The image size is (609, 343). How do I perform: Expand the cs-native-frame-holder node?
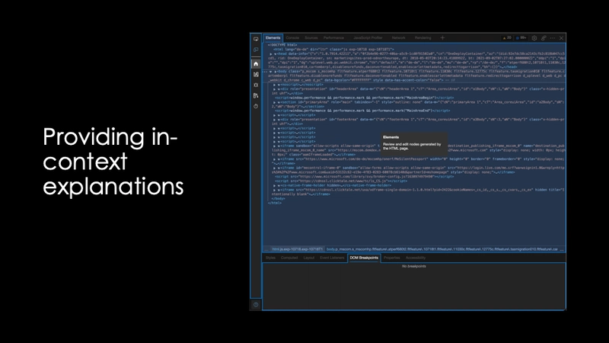coord(275,185)
